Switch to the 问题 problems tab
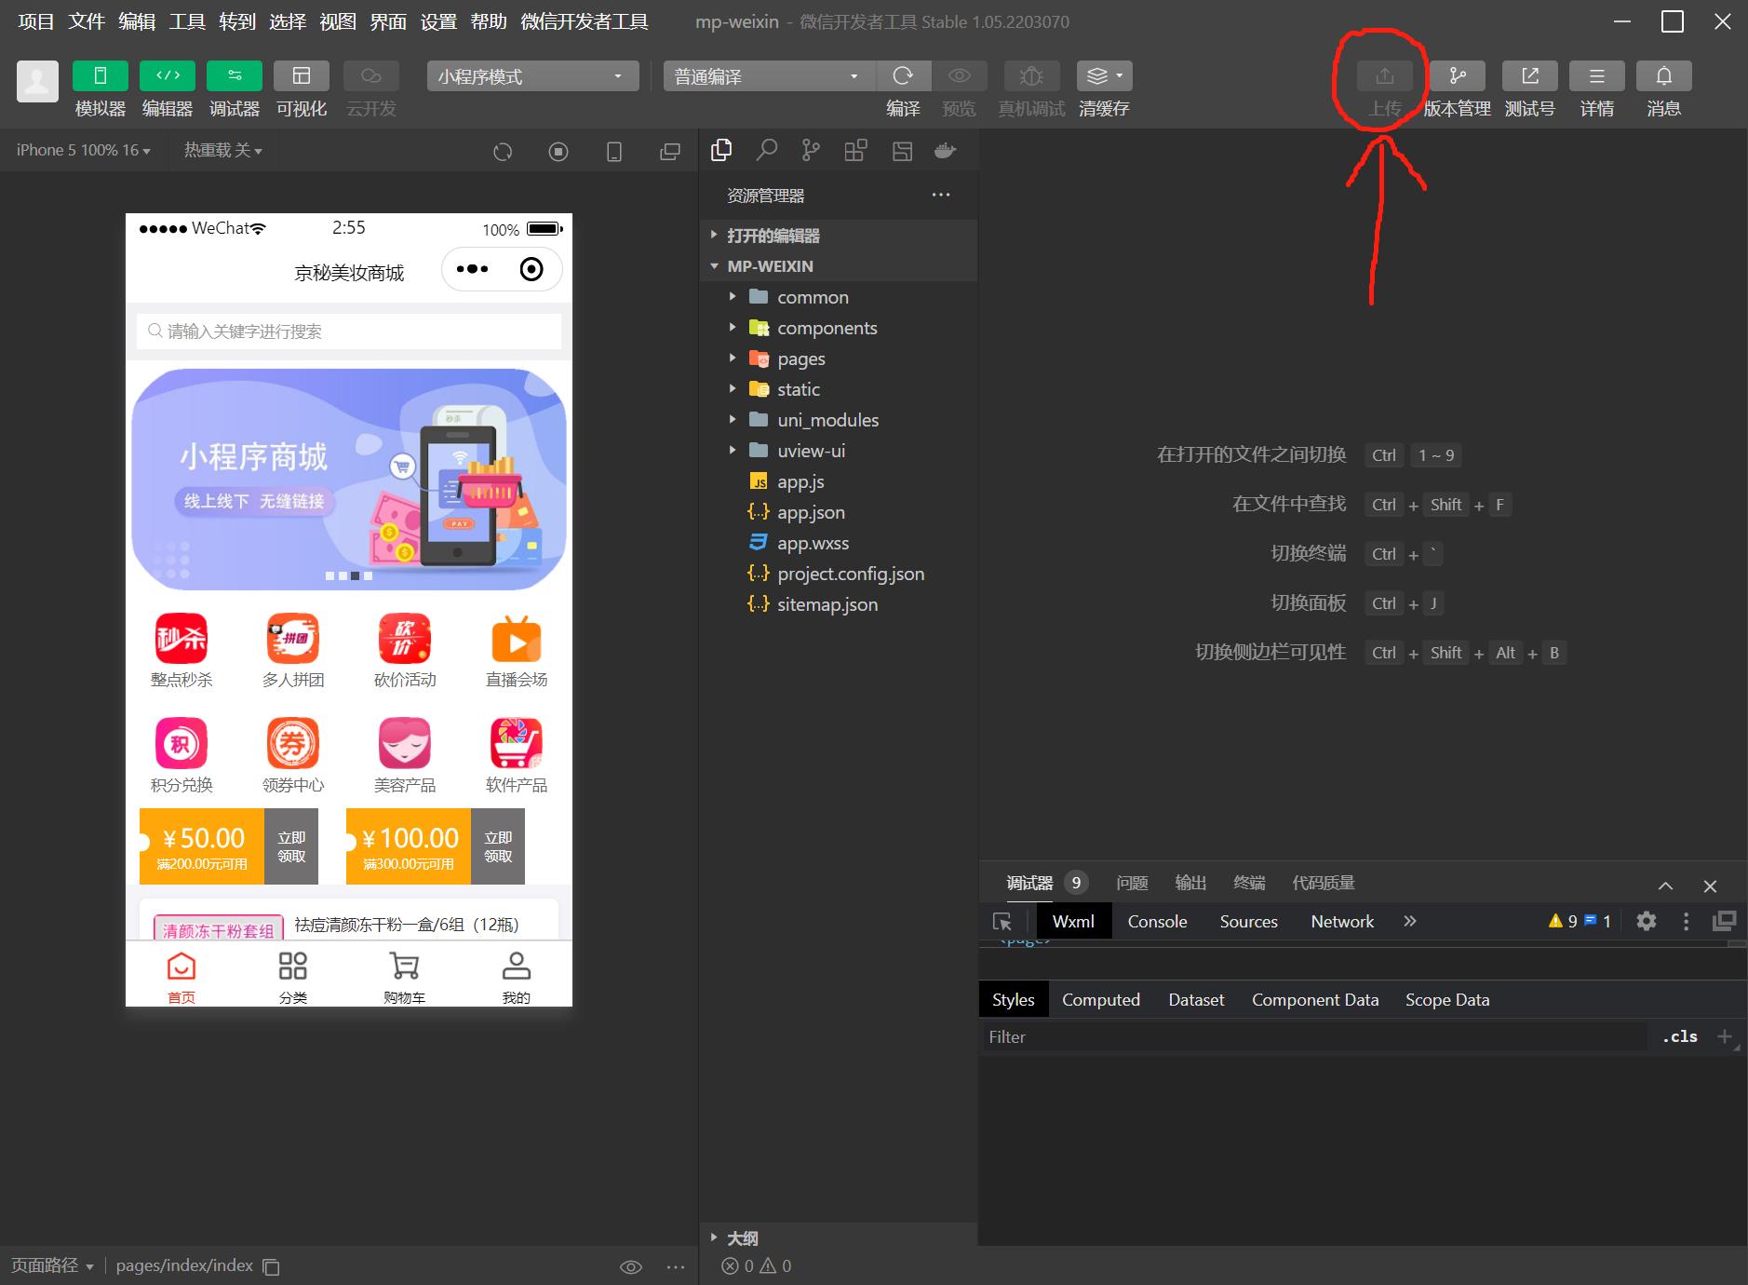 coord(1132,883)
